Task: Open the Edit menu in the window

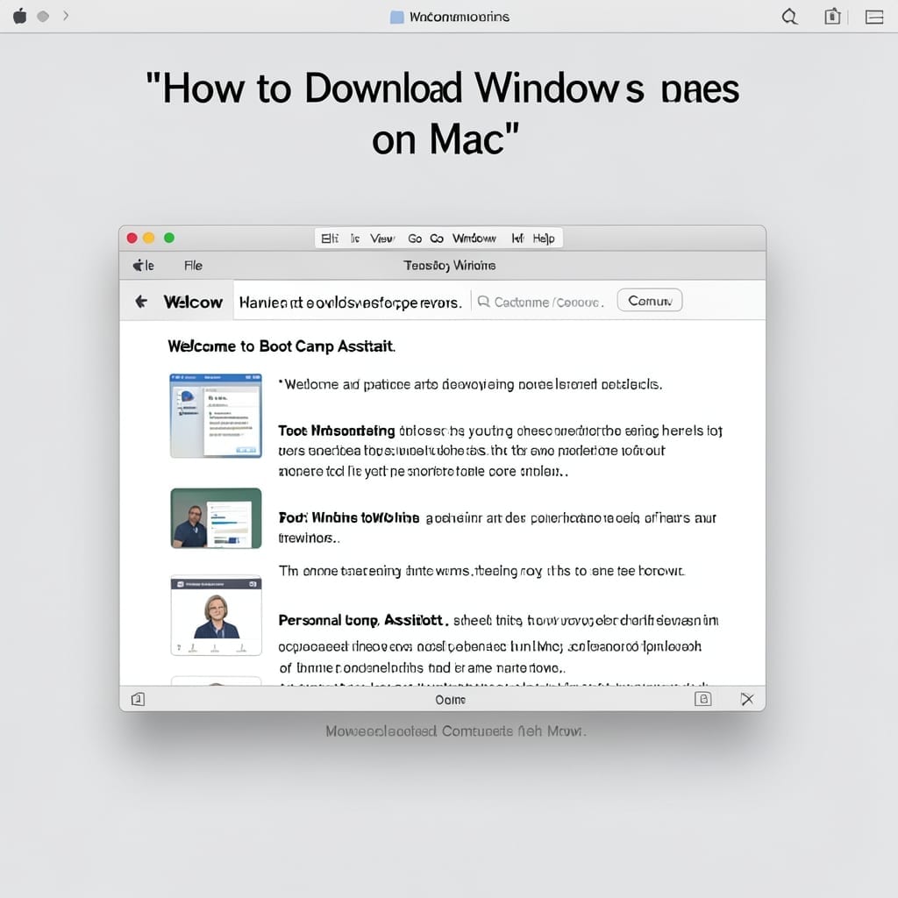Action: [330, 239]
